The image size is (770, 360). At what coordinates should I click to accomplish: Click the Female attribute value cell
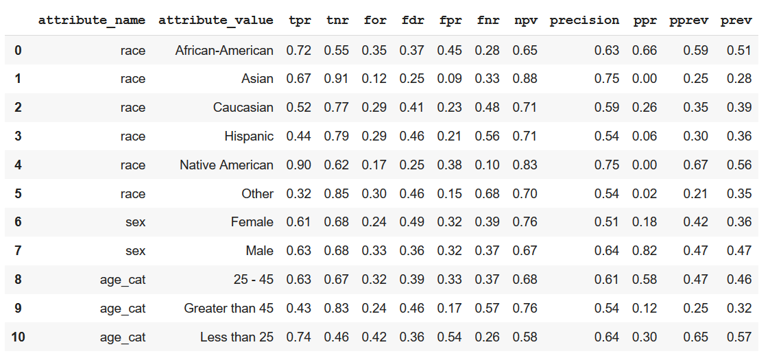tap(252, 222)
